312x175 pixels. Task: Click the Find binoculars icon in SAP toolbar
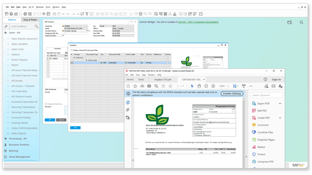(x=54, y=14)
